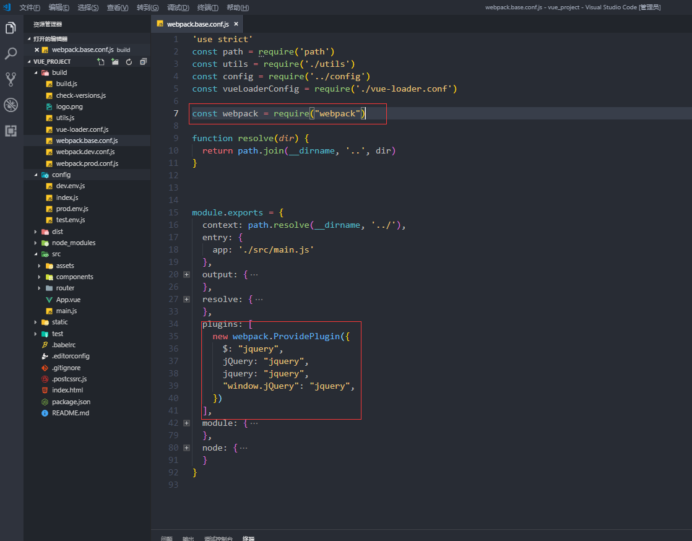This screenshot has height=541, width=692.
Task: Open the 文件(F) menu
Action: tap(30, 7)
